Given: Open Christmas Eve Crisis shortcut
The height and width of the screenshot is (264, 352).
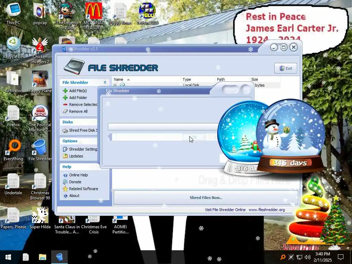Looking at the screenshot, I should pos(93,225).
